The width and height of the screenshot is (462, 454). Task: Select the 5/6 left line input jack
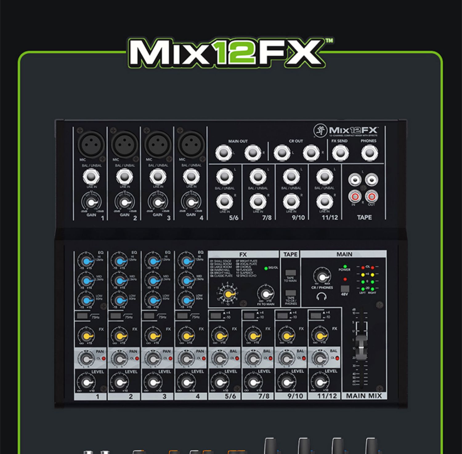click(225, 177)
